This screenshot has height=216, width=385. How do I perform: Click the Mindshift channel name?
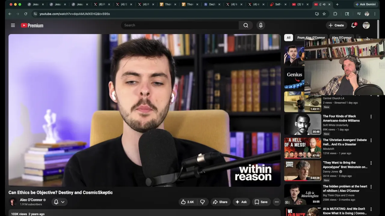point(328,149)
